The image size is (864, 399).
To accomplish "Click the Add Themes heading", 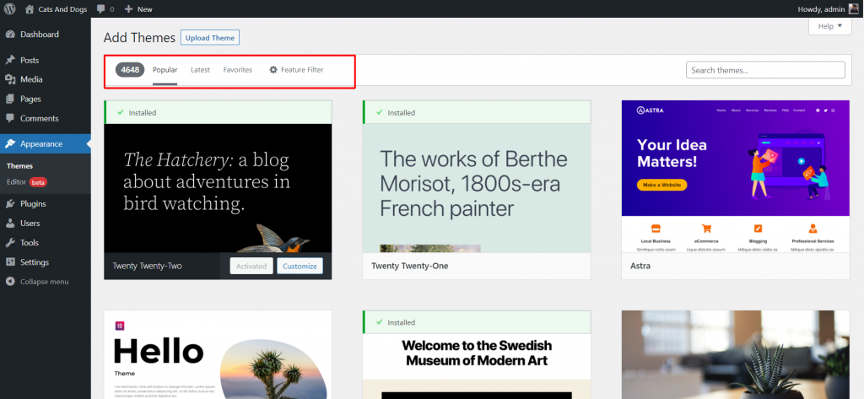I will click(x=139, y=38).
